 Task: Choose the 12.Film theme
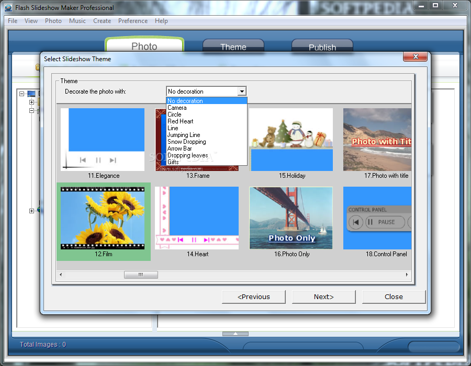(x=103, y=218)
